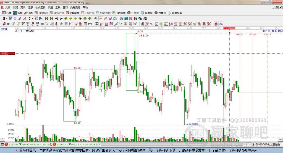Click the flag icon in toolbar

click(41, 19)
